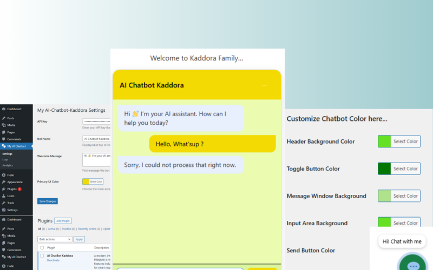Click Apply next to Bulk actions
The image size is (433, 270).
(x=79, y=239)
